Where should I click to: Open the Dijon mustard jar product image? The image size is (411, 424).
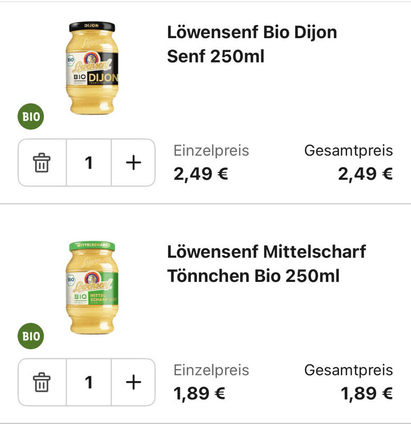[x=92, y=68]
